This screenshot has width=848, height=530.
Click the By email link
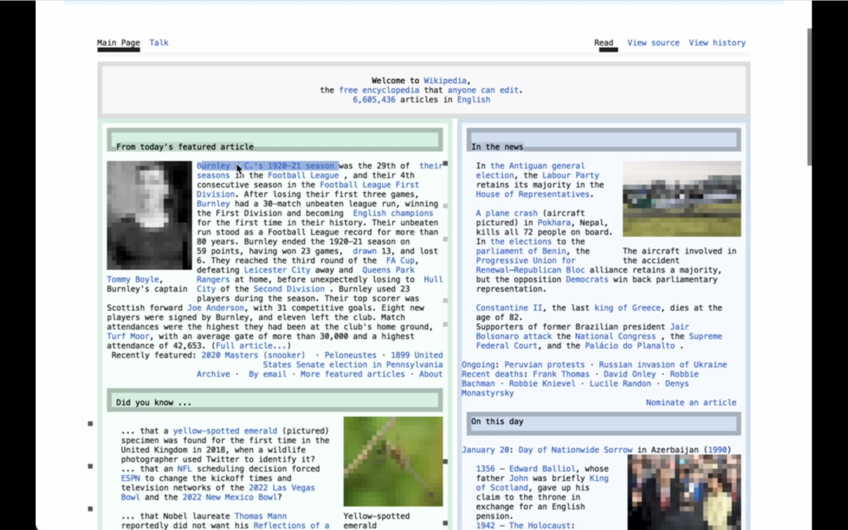pos(267,374)
